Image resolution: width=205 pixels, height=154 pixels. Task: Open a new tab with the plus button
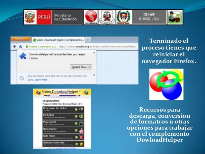(88, 40)
